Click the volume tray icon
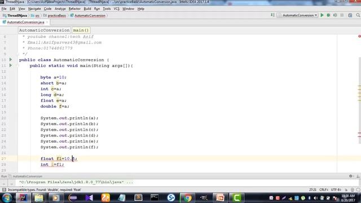The image size is (361, 203). coord(315,198)
